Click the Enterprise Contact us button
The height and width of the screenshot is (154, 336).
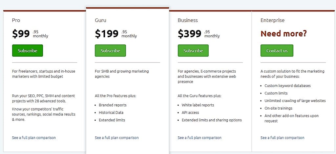coord(277,51)
